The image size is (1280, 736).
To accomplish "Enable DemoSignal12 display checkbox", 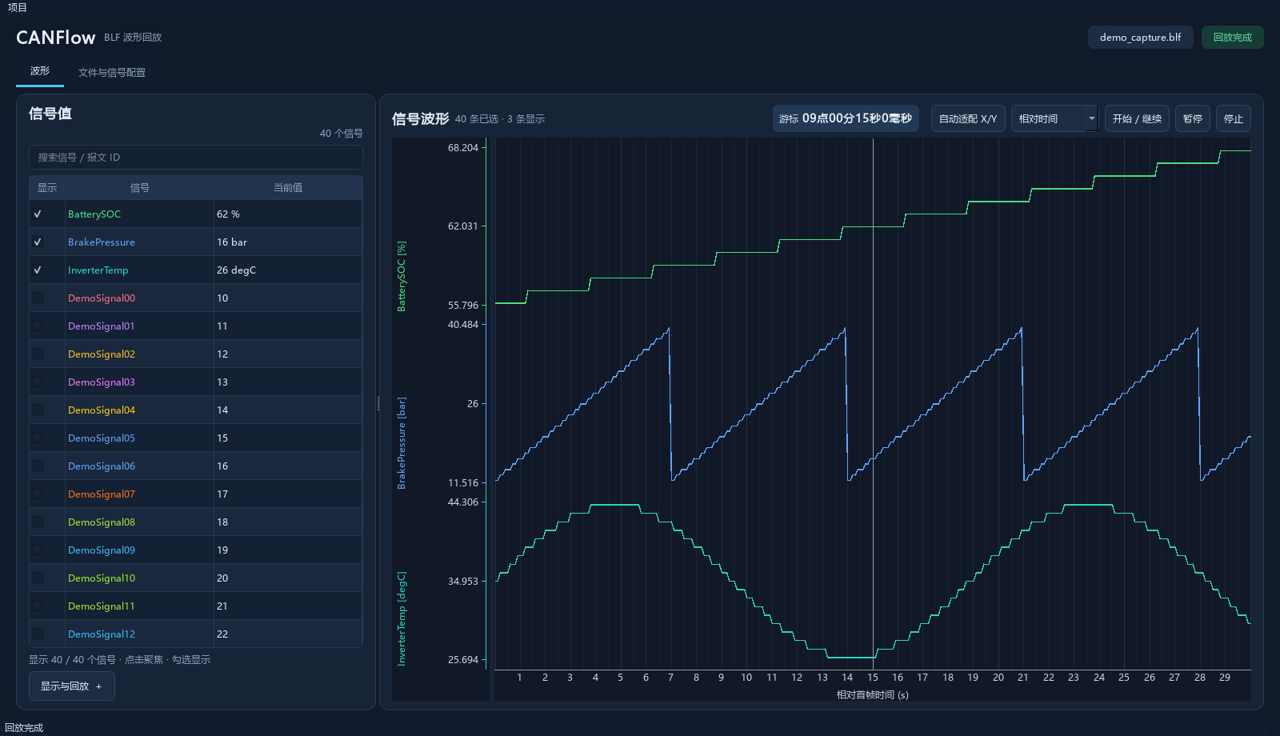I will click(38, 634).
